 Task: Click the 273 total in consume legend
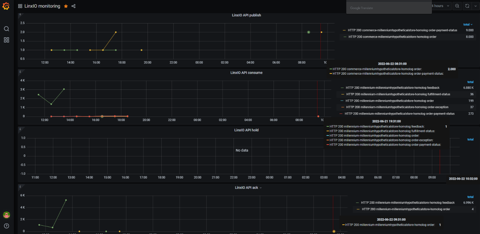pos(471,114)
